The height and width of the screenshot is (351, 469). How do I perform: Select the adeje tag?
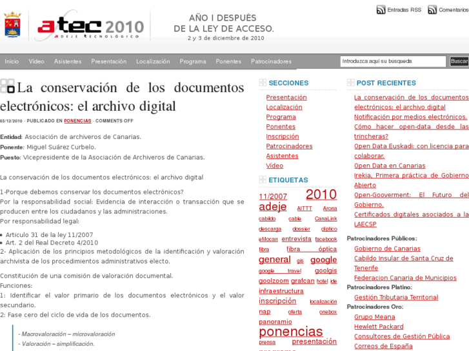pyautogui.click(x=272, y=207)
